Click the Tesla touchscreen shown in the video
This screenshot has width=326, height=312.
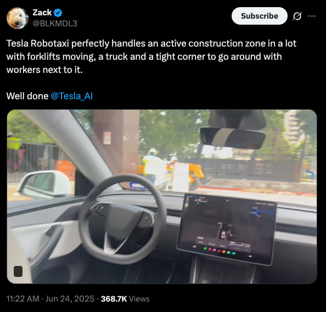coord(227,229)
